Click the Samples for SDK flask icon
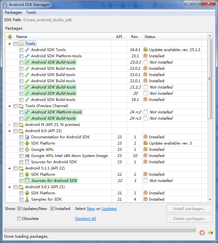 click(27, 199)
